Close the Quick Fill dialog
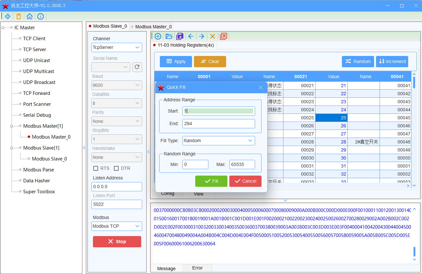 tap(261, 87)
